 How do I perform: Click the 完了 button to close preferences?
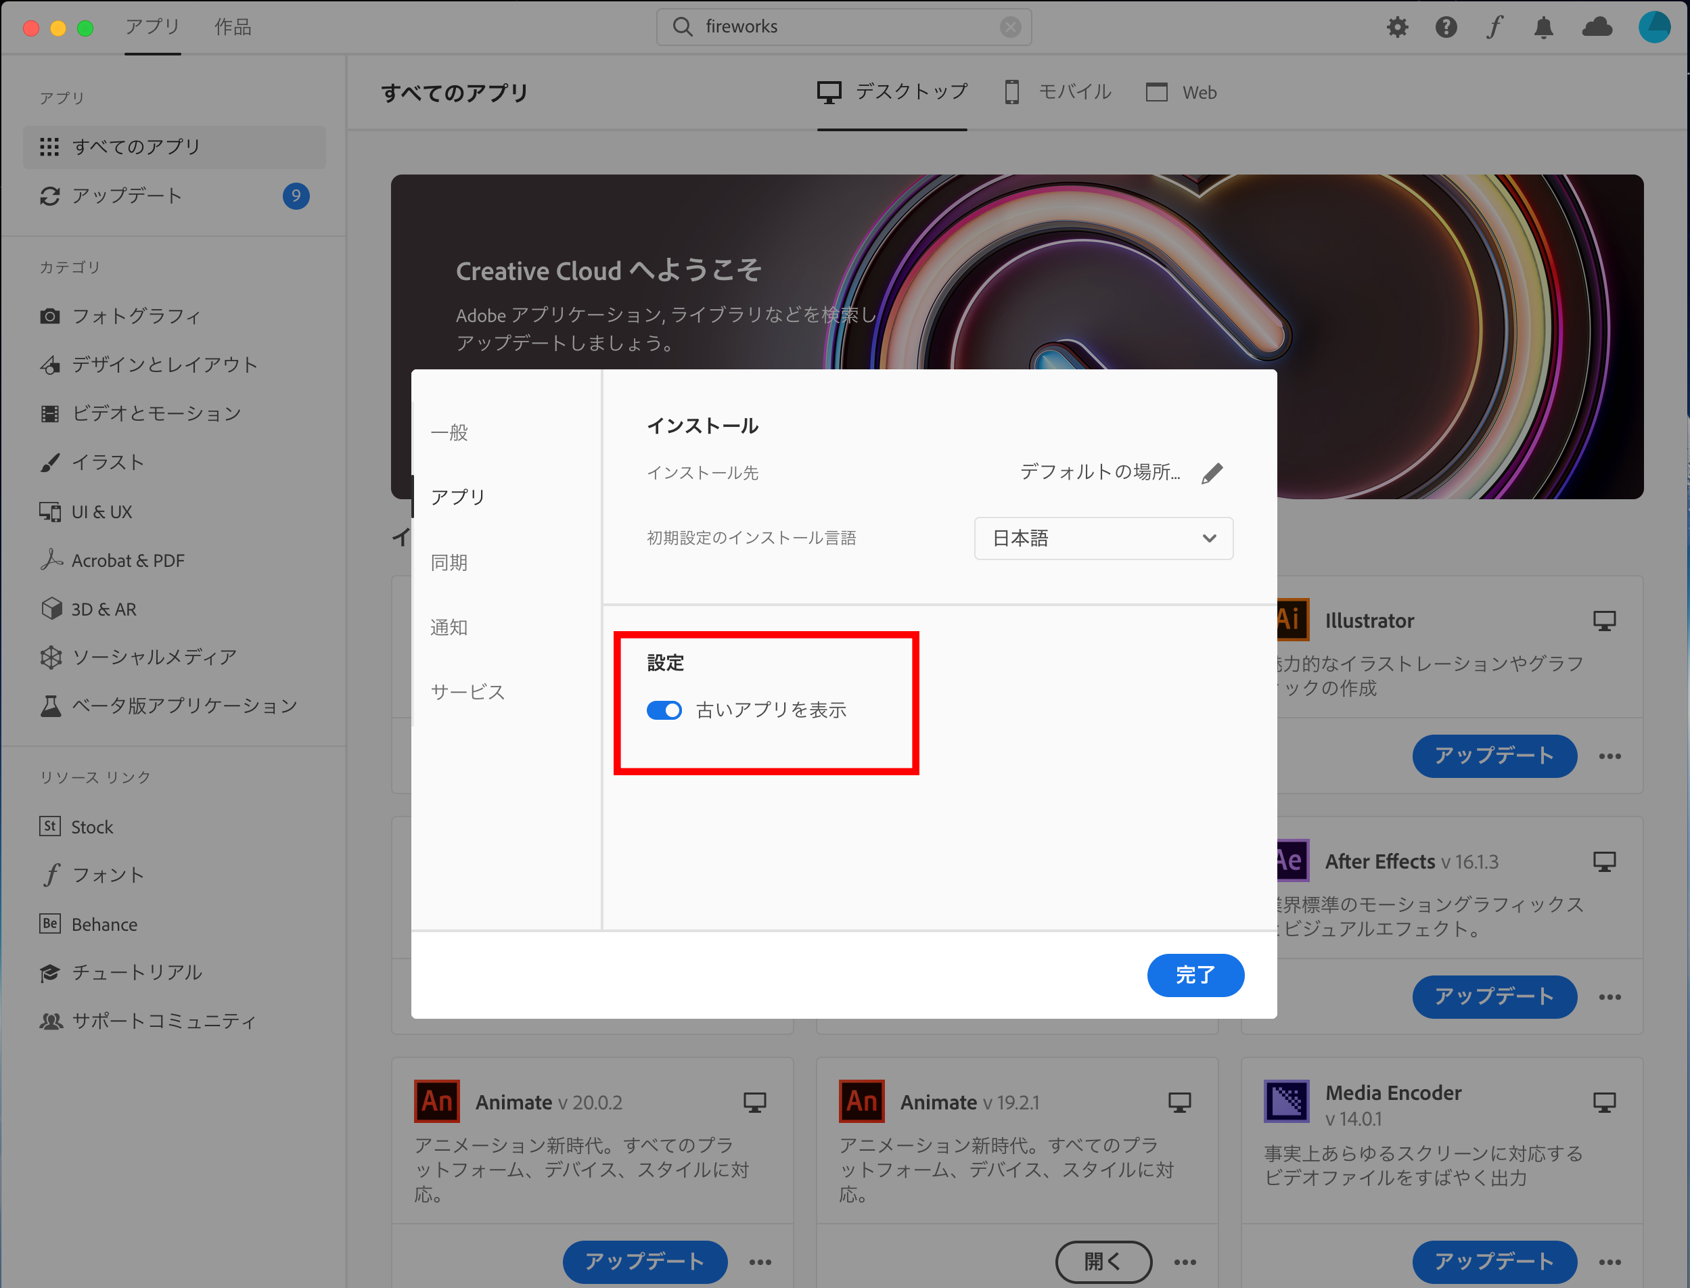[x=1195, y=975]
